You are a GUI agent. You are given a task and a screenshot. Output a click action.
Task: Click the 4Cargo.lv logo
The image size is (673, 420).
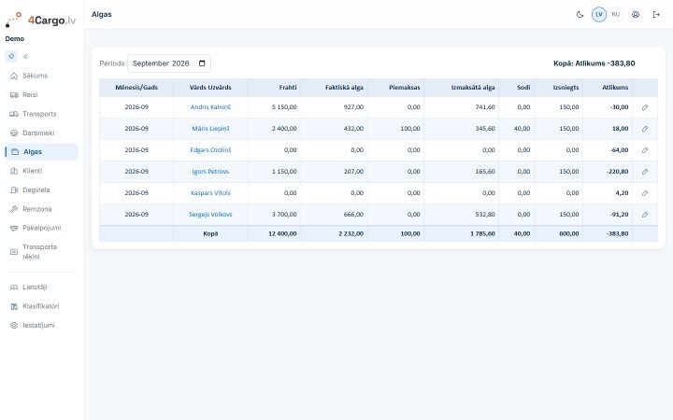[x=41, y=20]
